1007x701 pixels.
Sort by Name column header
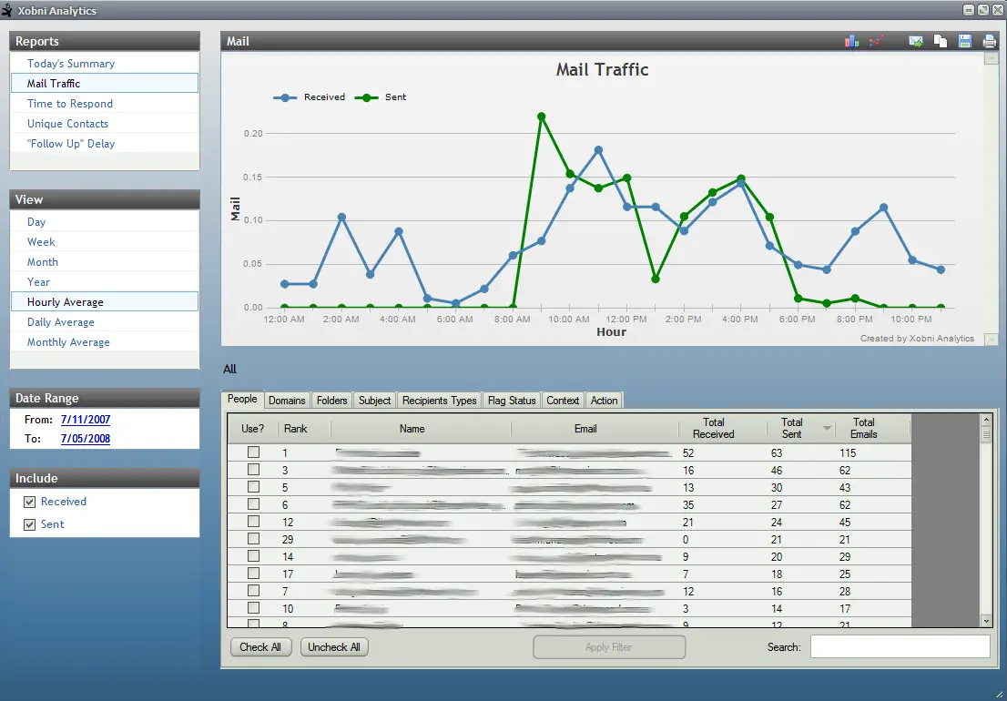click(x=421, y=428)
